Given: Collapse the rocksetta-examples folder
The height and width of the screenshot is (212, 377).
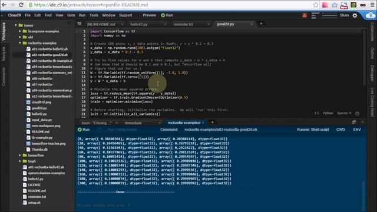Looking at the screenshot, I should pyautogui.click(x=19, y=43).
